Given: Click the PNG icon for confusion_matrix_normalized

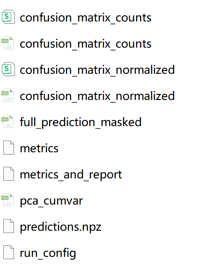Looking at the screenshot, I should coord(7,95).
